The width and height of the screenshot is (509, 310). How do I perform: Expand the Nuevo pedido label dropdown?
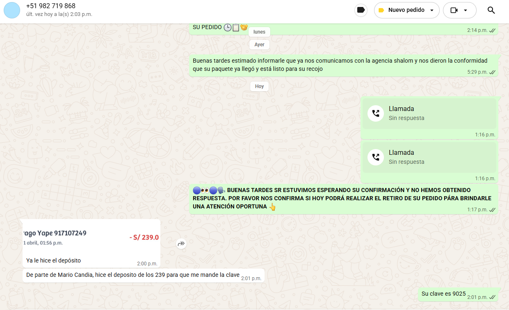432,10
